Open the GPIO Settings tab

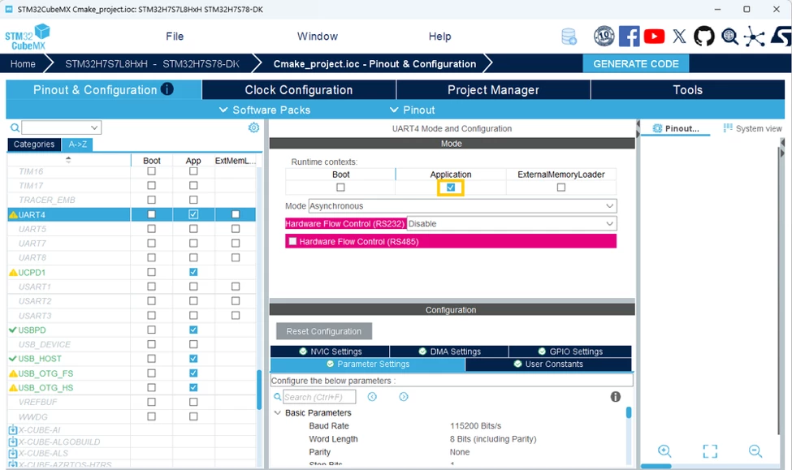[x=570, y=351]
